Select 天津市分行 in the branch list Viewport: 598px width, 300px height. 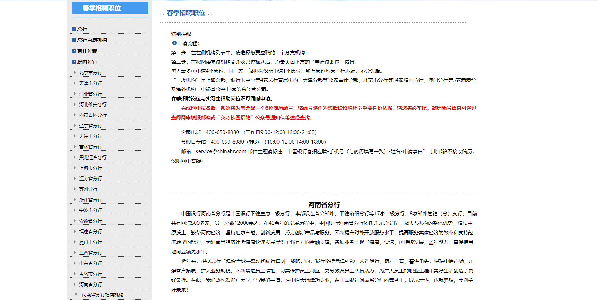(90, 83)
